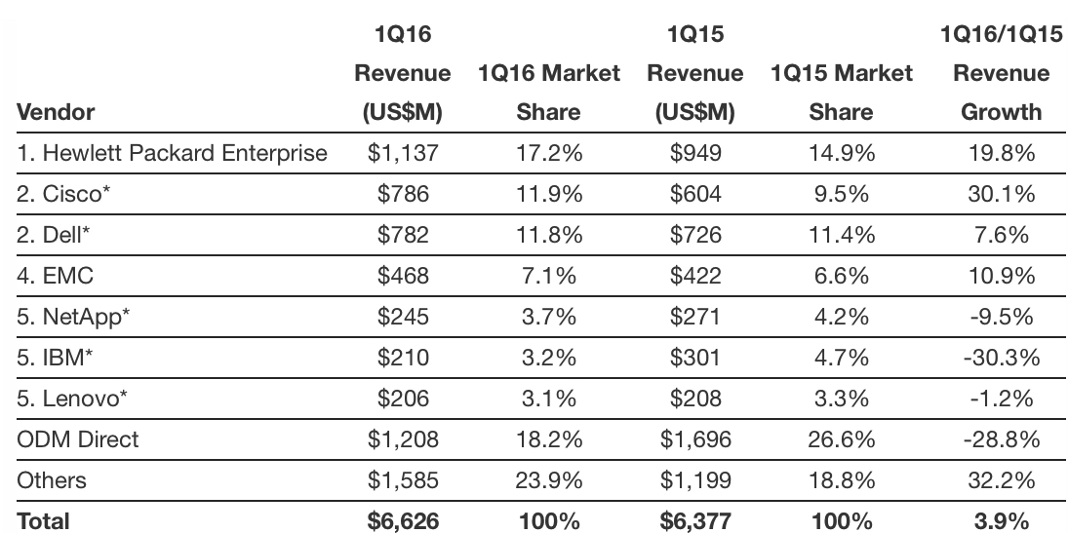Image resolution: width=1068 pixels, height=533 pixels.
Task: Select the Hewlett Packard Enterprise vendor cell
Action: click(172, 153)
